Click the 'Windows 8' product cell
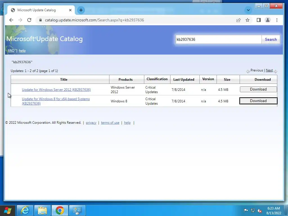 tap(119, 101)
